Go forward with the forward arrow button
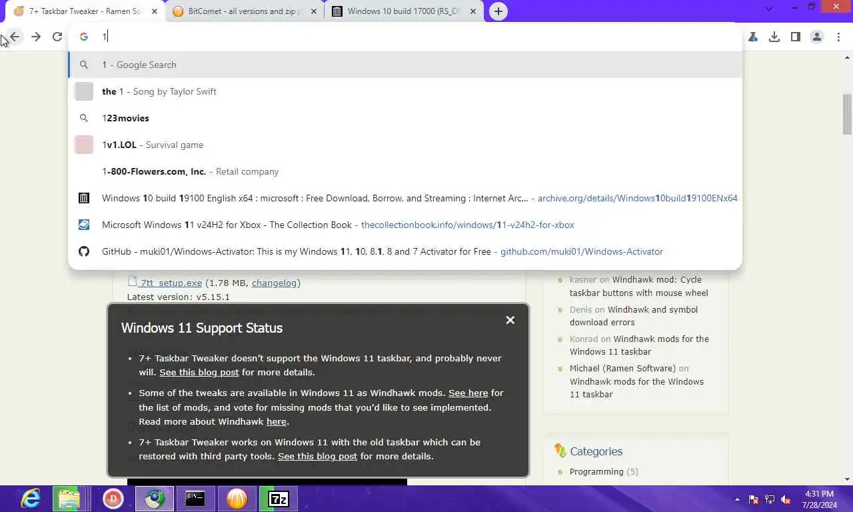The height and width of the screenshot is (512, 853). pyautogui.click(x=36, y=37)
